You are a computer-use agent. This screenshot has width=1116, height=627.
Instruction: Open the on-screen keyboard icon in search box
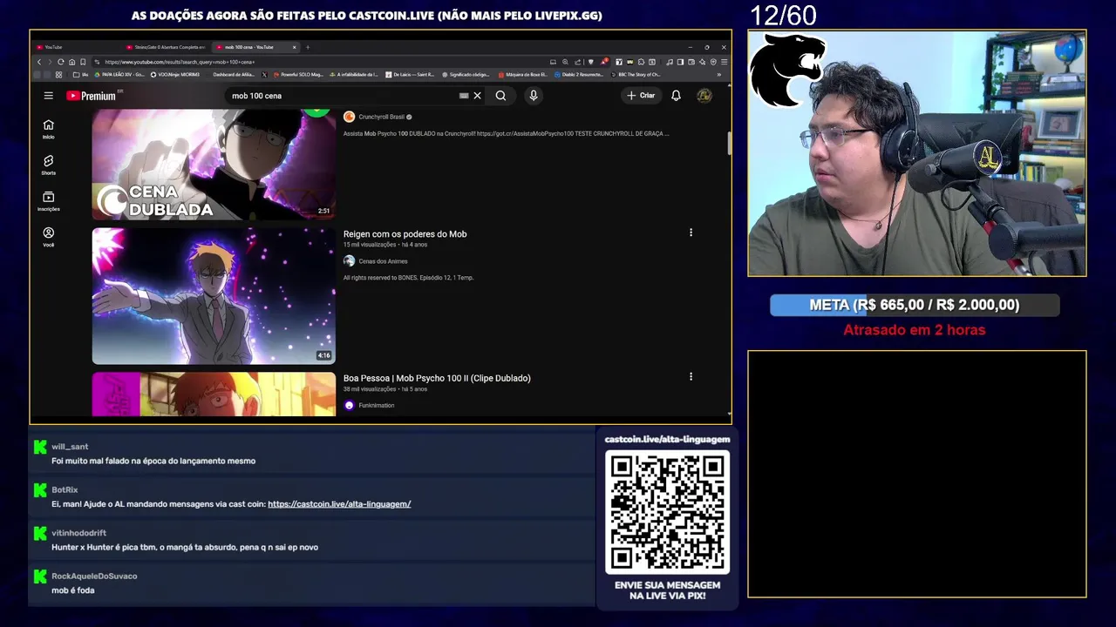(464, 96)
